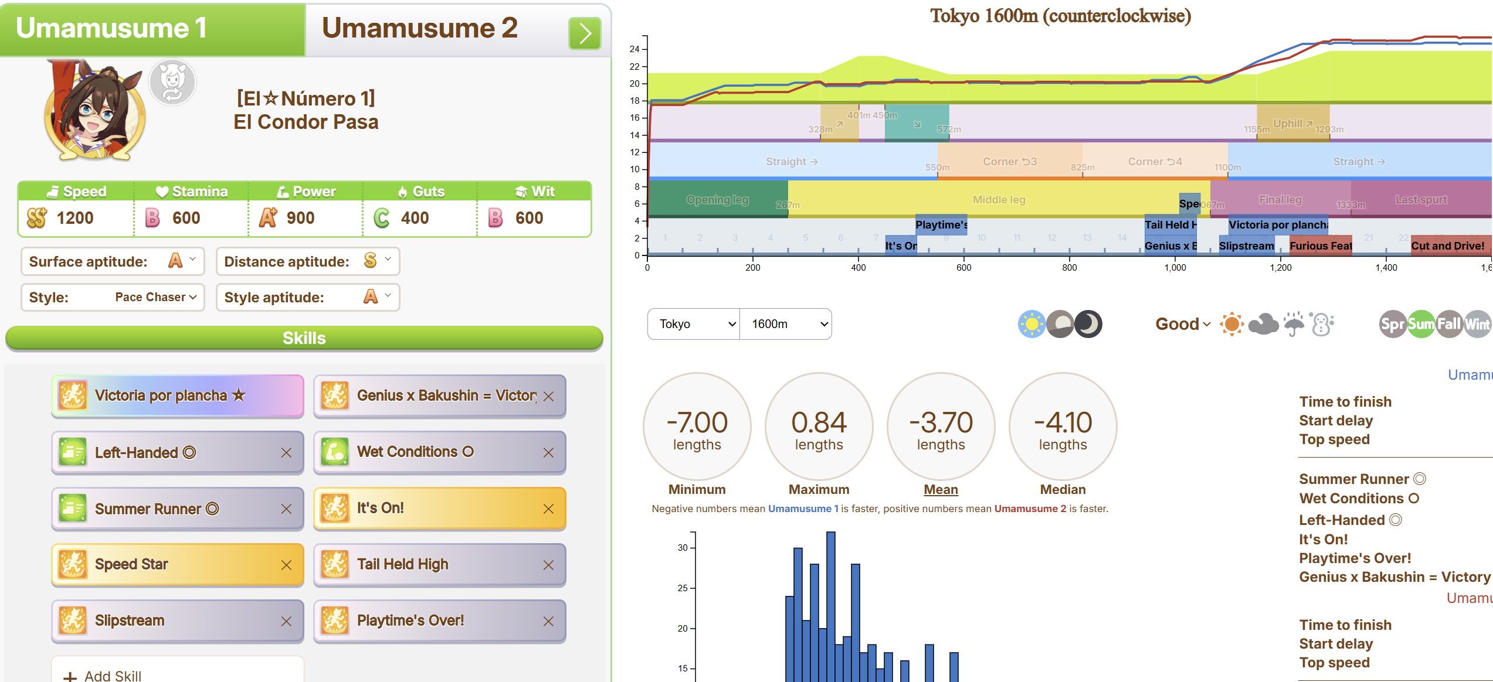Select the night moon time-of-day icon
The height and width of the screenshot is (682, 1493).
click(x=1088, y=324)
